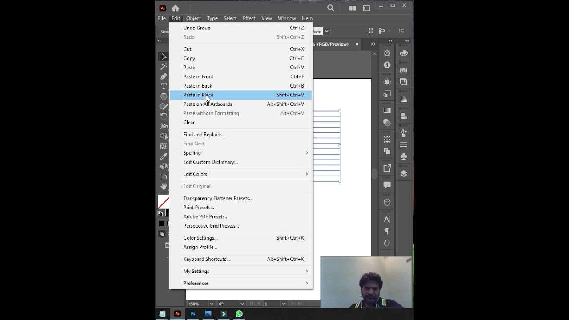The width and height of the screenshot is (569, 320).
Task: Open Notepad from the taskbar
Action: pos(162,314)
